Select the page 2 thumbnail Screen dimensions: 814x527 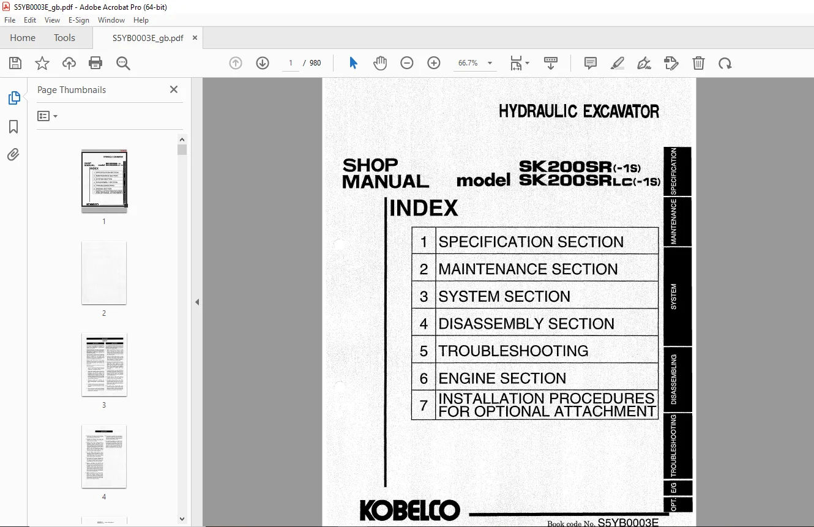(104, 273)
